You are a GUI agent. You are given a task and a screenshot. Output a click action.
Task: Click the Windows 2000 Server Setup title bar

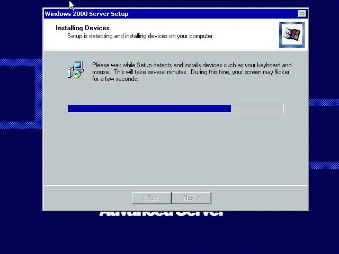(x=175, y=14)
